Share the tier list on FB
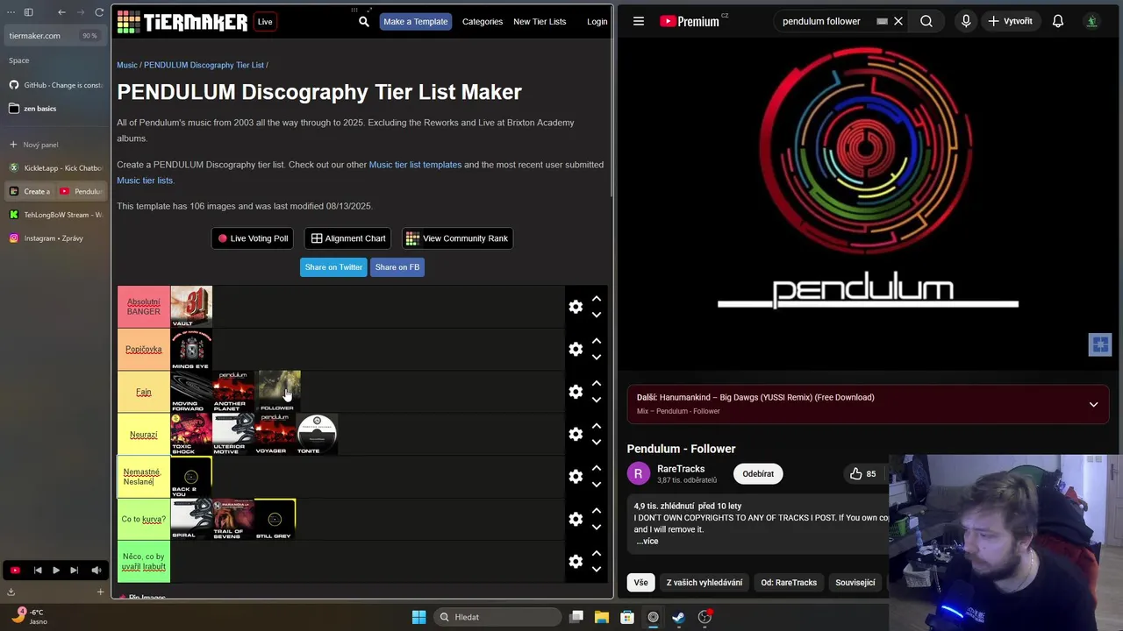The image size is (1123, 631). pos(397,267)
